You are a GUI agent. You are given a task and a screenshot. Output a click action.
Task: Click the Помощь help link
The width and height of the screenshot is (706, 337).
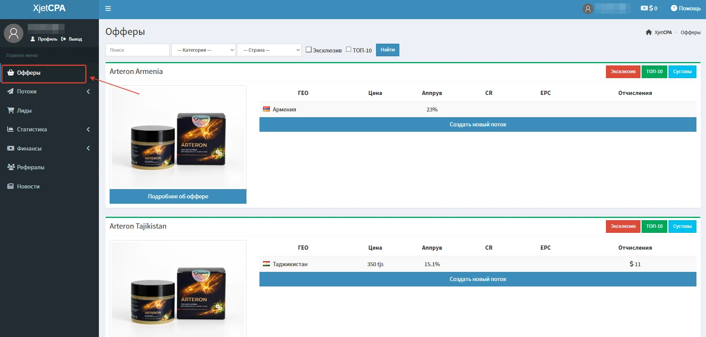(x=686, y=8)
